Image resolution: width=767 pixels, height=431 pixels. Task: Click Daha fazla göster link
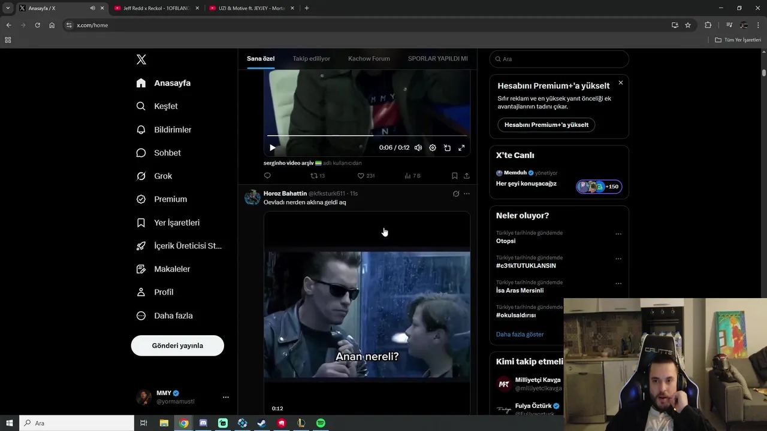520,334
